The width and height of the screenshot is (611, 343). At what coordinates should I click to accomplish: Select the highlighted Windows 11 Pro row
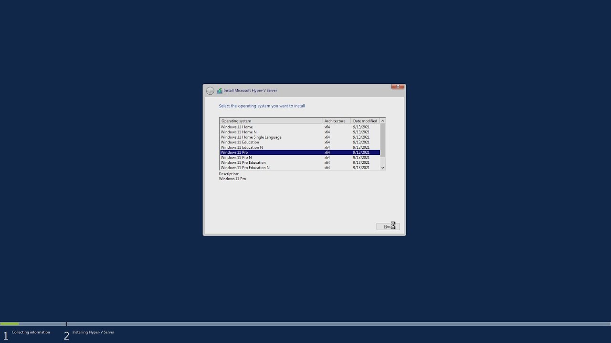(300, 152)
